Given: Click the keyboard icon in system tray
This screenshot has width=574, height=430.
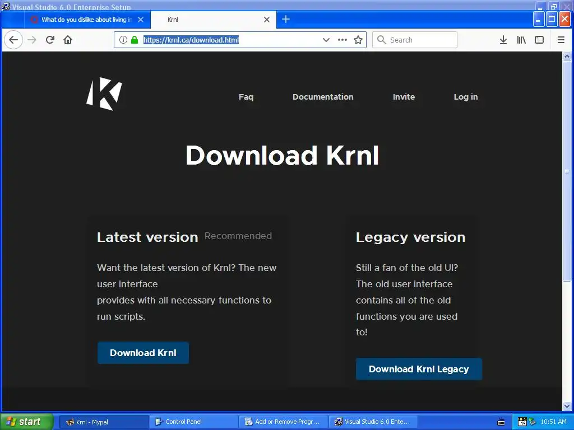Looking at the screenshot, I should click(x=501, y=422).
